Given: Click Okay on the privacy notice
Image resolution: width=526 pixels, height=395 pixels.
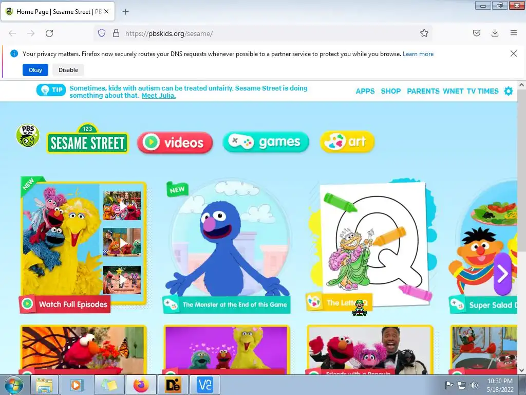Looking at the screenshot, I should 35,70.
